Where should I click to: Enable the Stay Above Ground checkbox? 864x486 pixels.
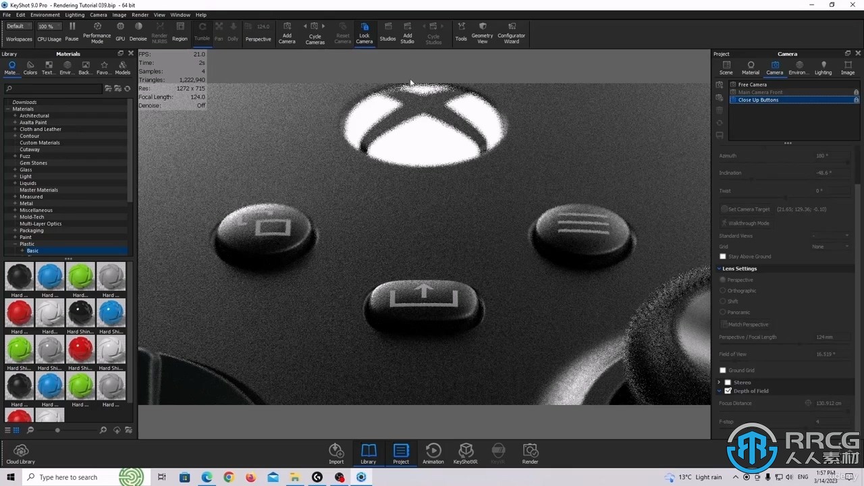[723, 256]
